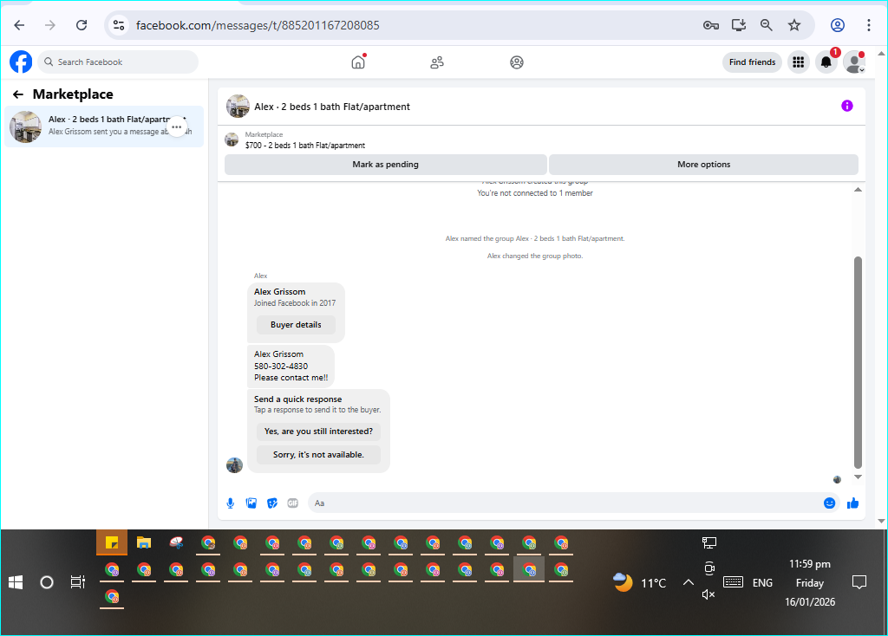Open the Windows notification center icon

(859, 582)
